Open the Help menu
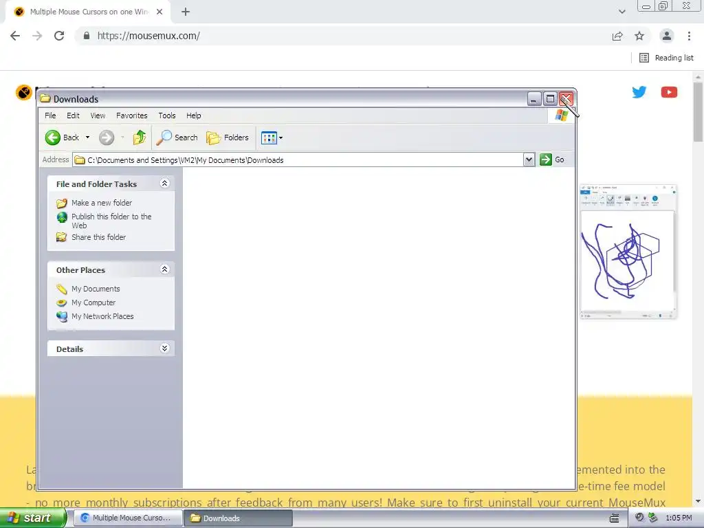The height and width of the screenshot is (528, 704). 193,115
